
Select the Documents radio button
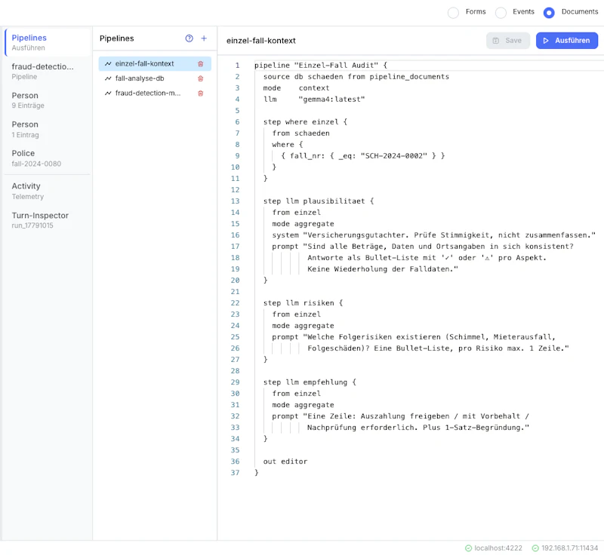click(x=549, y=13)
